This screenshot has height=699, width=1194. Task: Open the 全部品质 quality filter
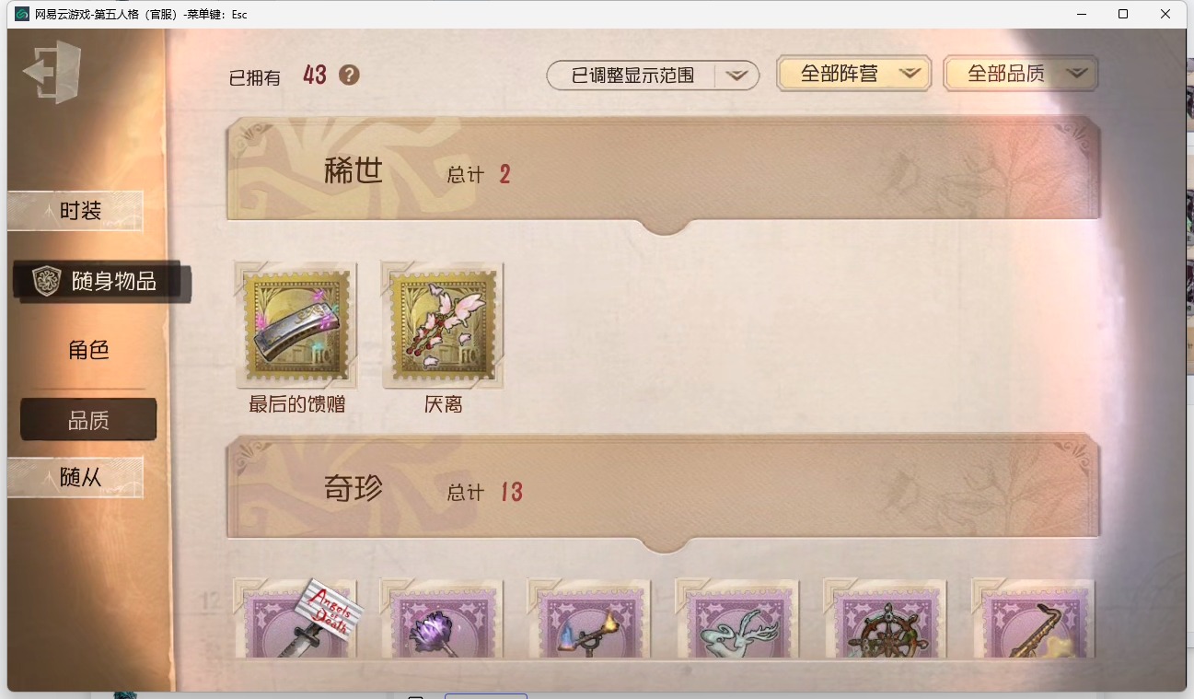pyautogui.click(x=1021, y=74)
